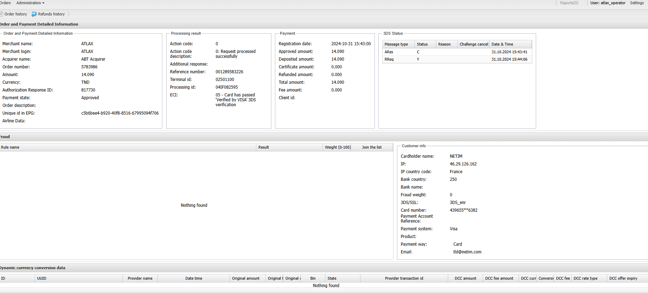
Task: Sort 3DS table by Date & Time
Action: click(x=502, y=44)
